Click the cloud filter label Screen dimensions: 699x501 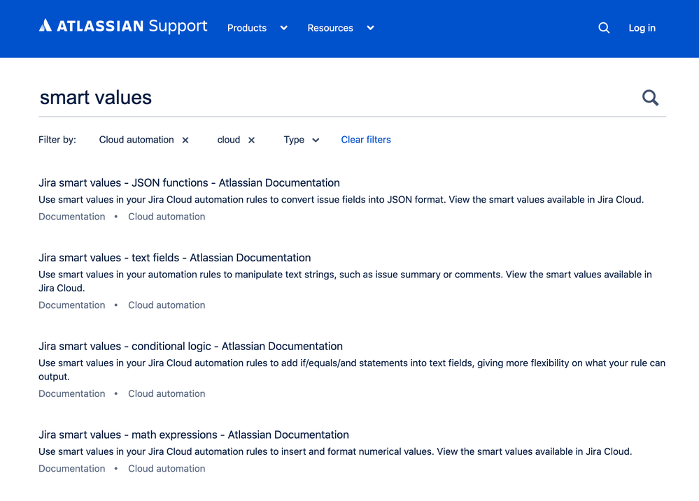click(229, 140)
